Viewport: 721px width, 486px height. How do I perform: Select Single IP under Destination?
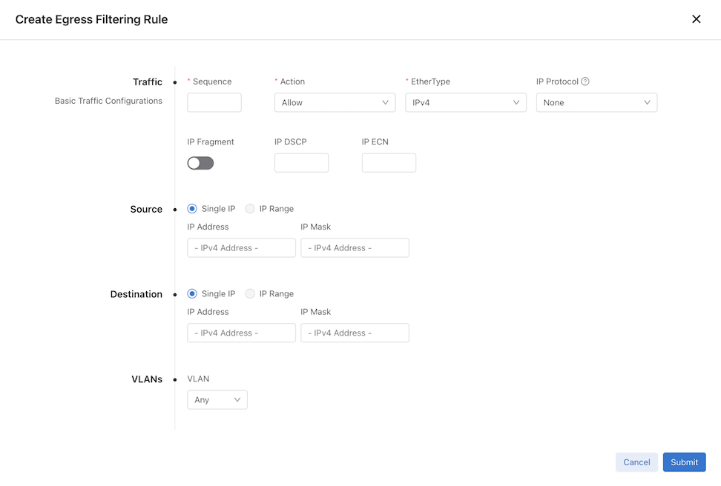tap(193, 294)
